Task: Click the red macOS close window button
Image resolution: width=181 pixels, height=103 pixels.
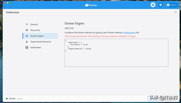Action: tap(5, 3)
